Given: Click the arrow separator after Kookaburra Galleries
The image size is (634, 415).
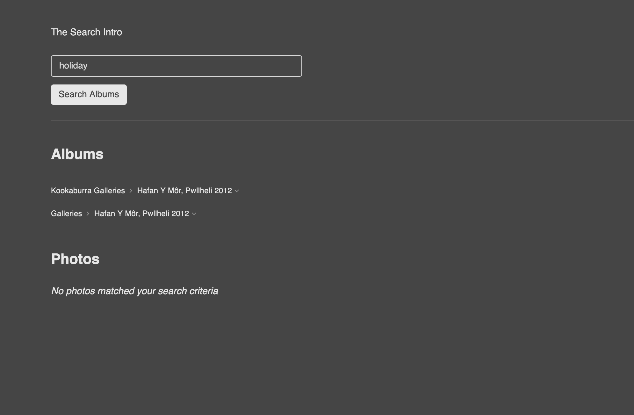Looking at the screenshot, I should click(131, 191).
